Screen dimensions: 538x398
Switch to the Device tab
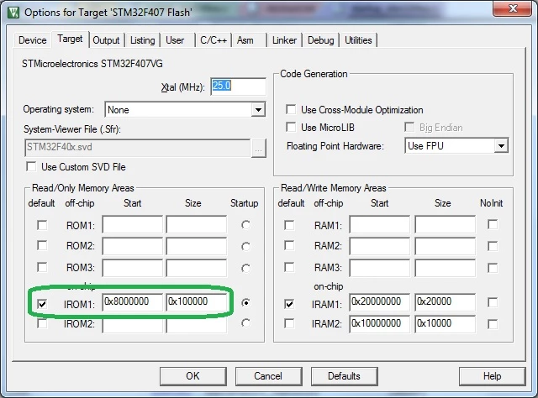33,40
